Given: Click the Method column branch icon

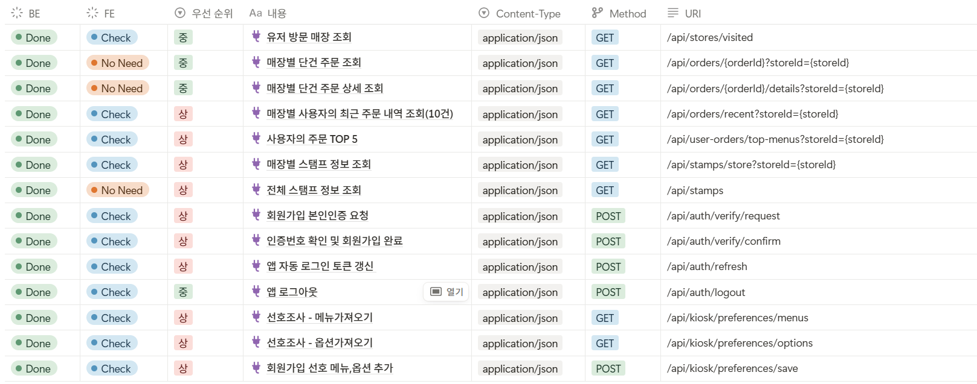Looking at the screenshot, I should click(598, 13).
